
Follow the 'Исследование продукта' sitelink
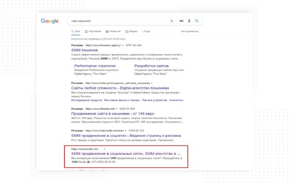point(86,100)
